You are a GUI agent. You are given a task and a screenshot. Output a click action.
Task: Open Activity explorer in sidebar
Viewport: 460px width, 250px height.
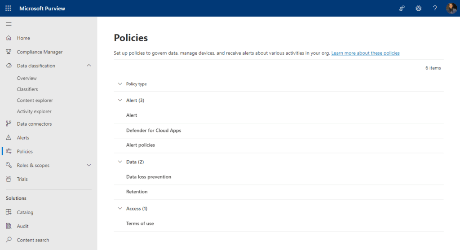point(34,111)
